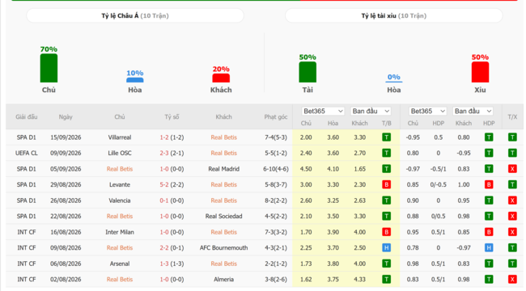Open the Real Betis link in the Almeria row

click(120, 279)
